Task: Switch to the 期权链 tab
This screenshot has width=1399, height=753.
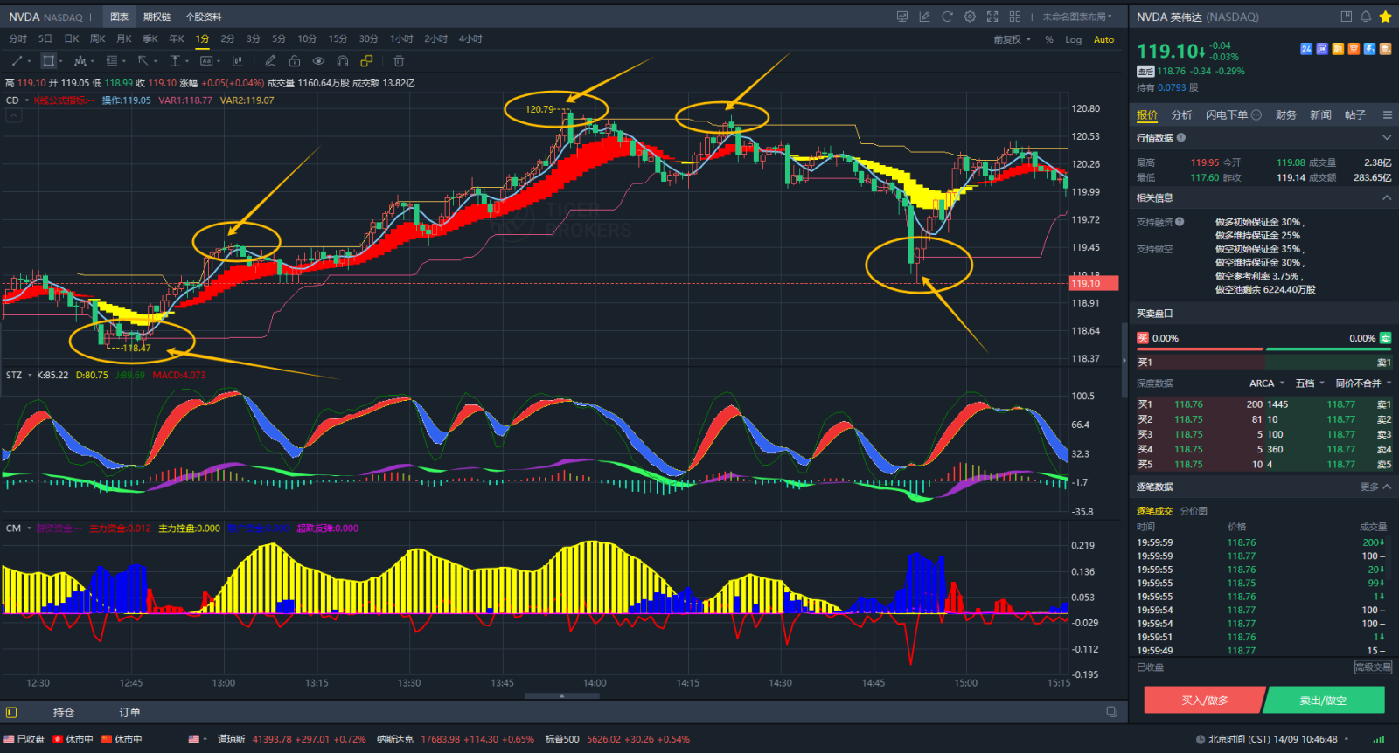Action: (x=157, y=17)
